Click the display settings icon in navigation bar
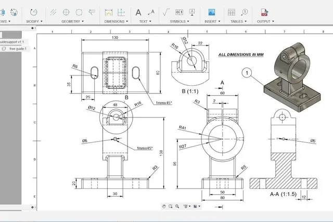The width and height of the screenshot is (333, 222). click(195, 206)
